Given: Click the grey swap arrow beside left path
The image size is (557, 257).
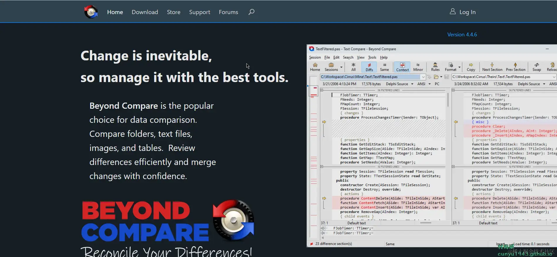Looking at the screenshot, I should pyautogui.click(x=429, y=77).
